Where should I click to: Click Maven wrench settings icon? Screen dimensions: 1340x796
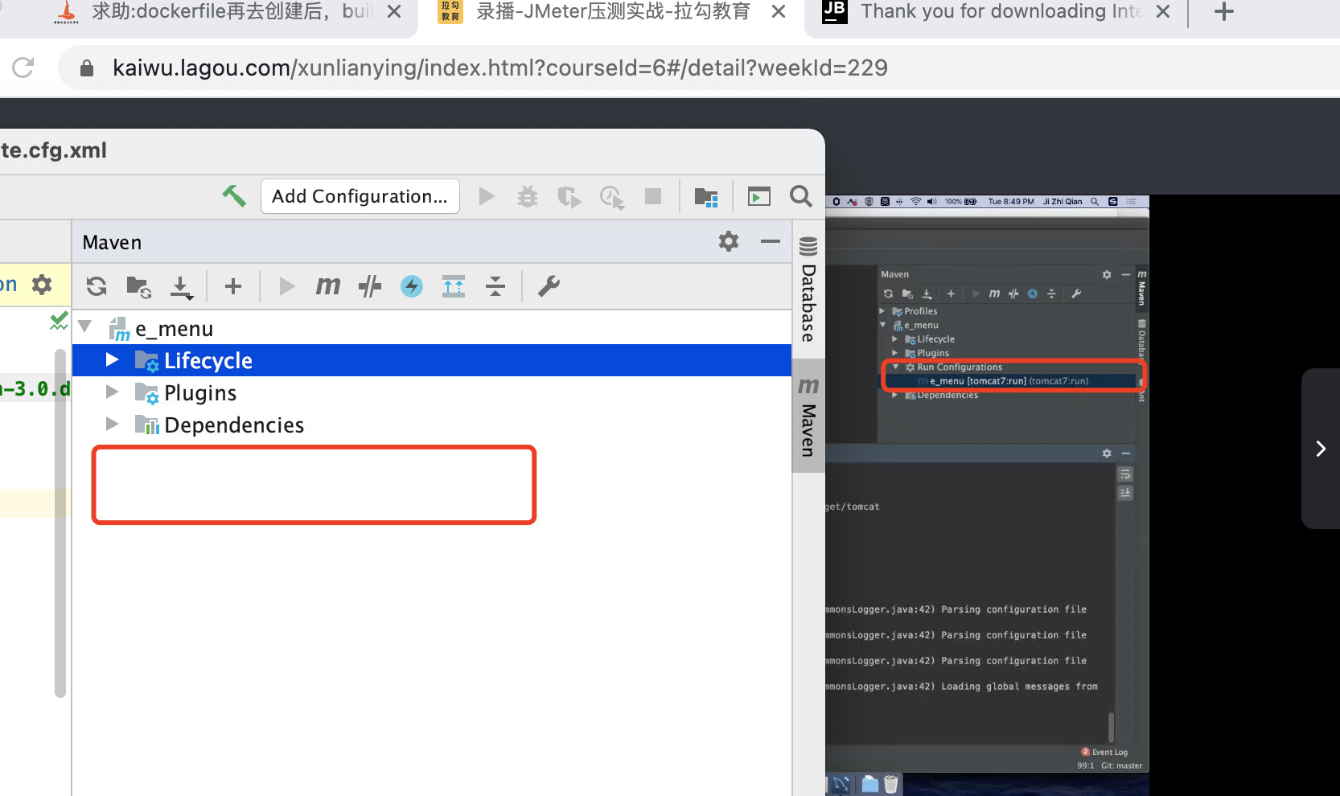[549, 285]
